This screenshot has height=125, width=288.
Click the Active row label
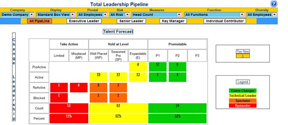coord(39,77)
